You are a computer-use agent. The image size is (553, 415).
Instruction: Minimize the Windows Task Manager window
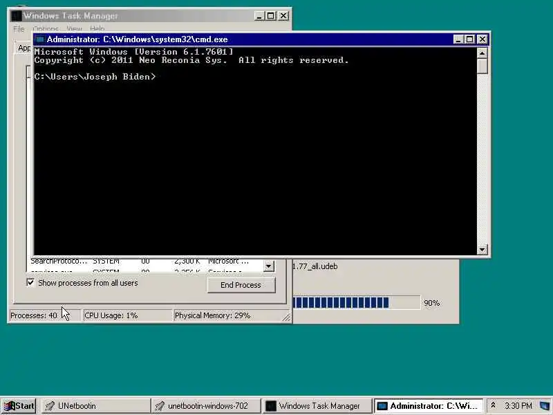(259, 16)
